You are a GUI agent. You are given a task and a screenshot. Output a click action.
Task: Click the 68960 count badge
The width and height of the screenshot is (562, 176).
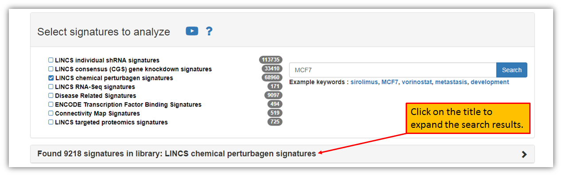point(272,77)
